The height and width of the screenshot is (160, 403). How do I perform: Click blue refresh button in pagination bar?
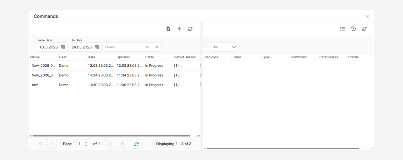136,144
